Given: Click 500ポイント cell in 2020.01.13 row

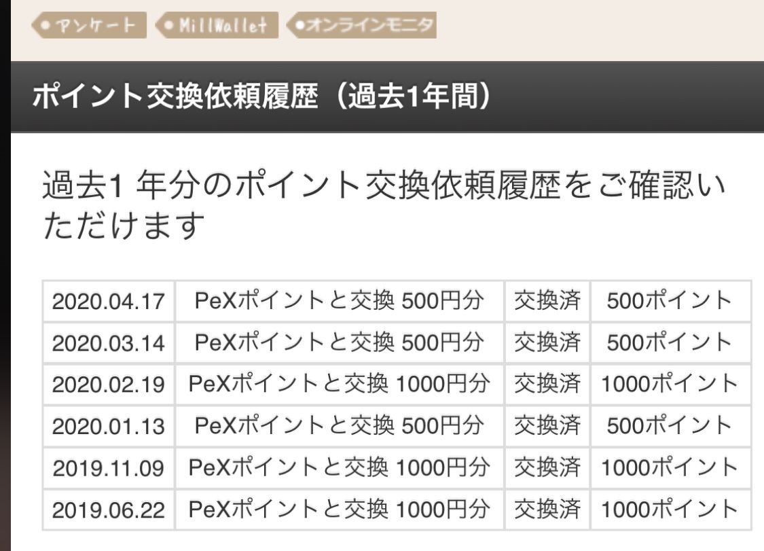Looking at the screenshot, I should coord(671,426).
